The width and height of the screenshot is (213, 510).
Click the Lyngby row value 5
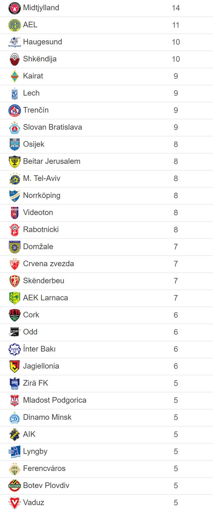tap(176, 451)
